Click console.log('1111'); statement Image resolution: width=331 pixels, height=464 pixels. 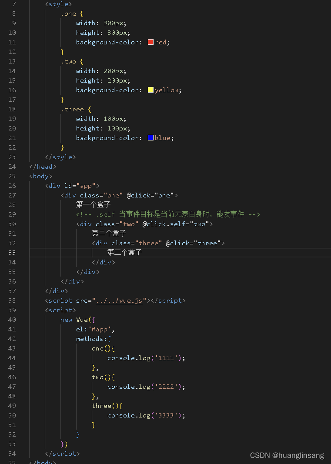[x=146, y=358]
